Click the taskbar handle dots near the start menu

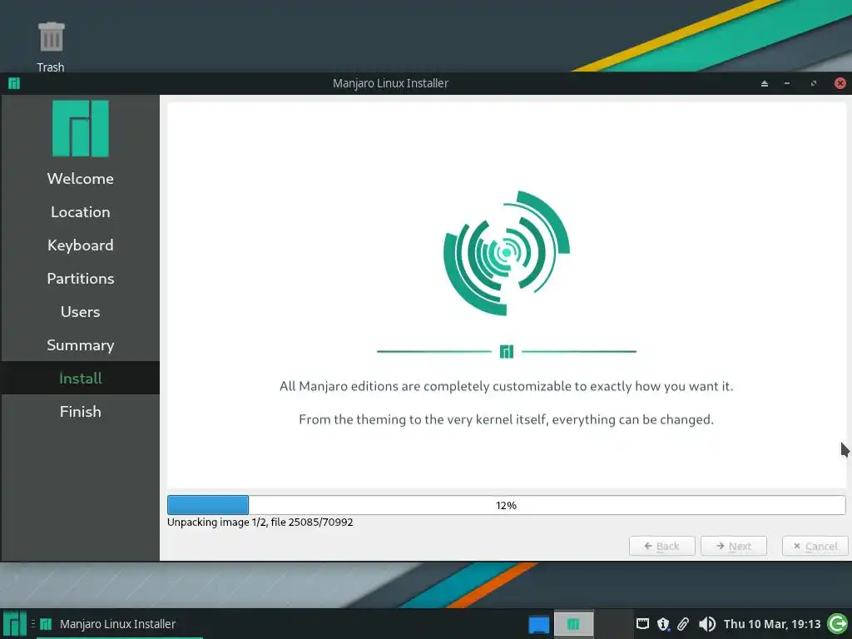[33, 624]
